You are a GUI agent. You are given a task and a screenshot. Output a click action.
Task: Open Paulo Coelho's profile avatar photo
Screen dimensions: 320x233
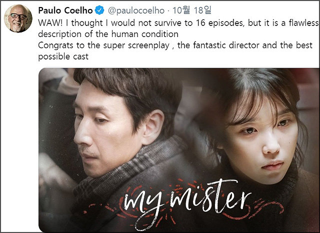coord(18,18)
